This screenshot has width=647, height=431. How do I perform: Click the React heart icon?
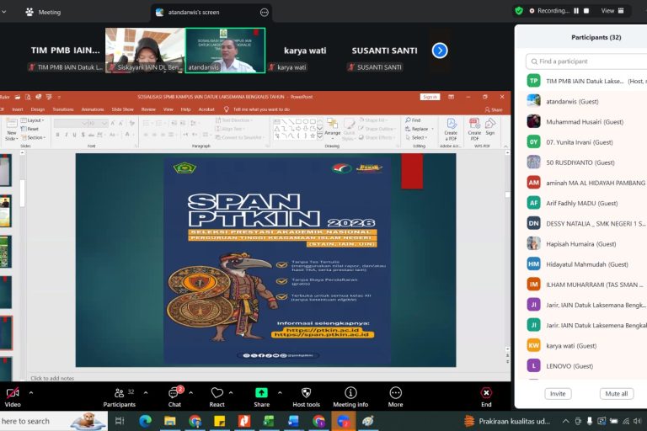tap(217, 393)
